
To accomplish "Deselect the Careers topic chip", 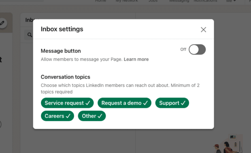I will point(57,116).
